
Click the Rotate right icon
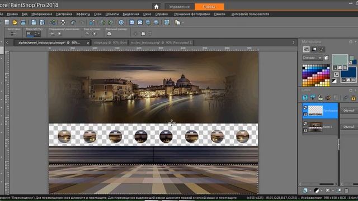pyautogui.click(x=111, y=22)
